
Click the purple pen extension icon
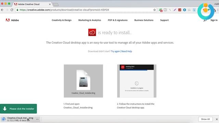click(x=175, y=10)
